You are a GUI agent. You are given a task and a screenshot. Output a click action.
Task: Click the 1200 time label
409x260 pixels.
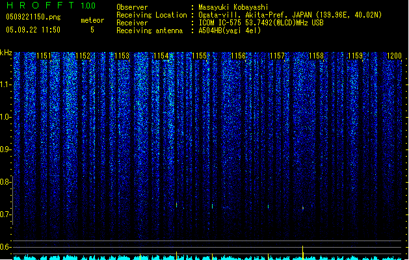point(394,55)
